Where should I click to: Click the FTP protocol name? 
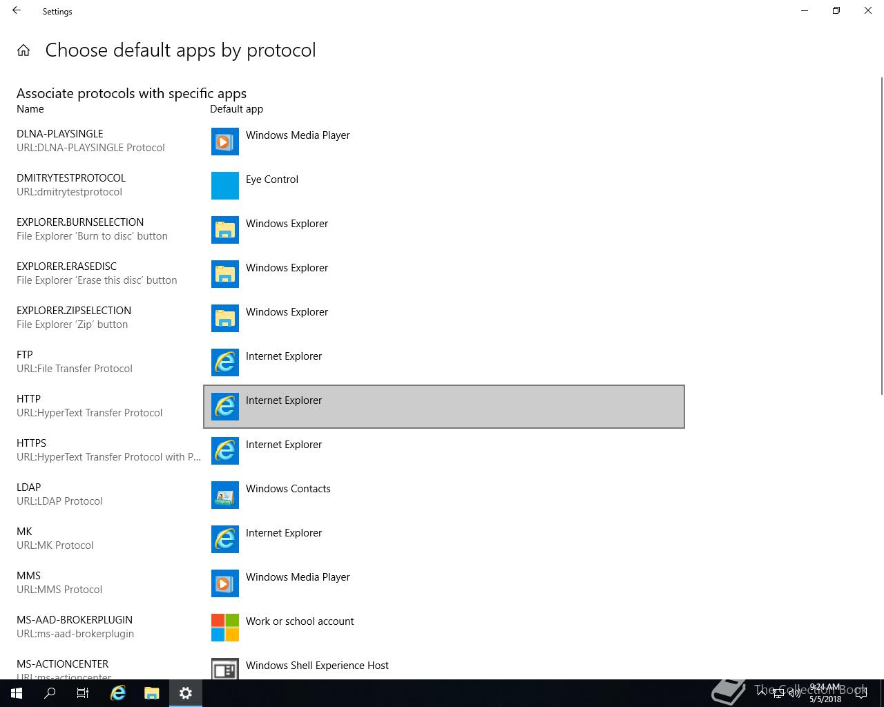pyautogui.click(x=25, y=355)
